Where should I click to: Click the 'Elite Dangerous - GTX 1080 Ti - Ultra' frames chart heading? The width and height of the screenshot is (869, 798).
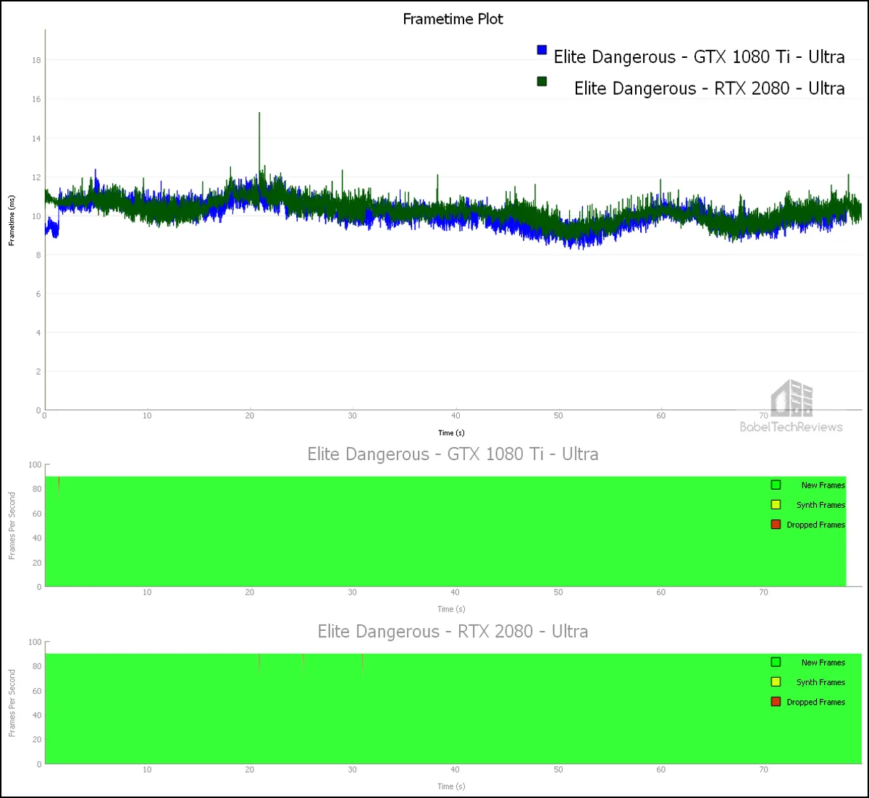tap(453, 454)
